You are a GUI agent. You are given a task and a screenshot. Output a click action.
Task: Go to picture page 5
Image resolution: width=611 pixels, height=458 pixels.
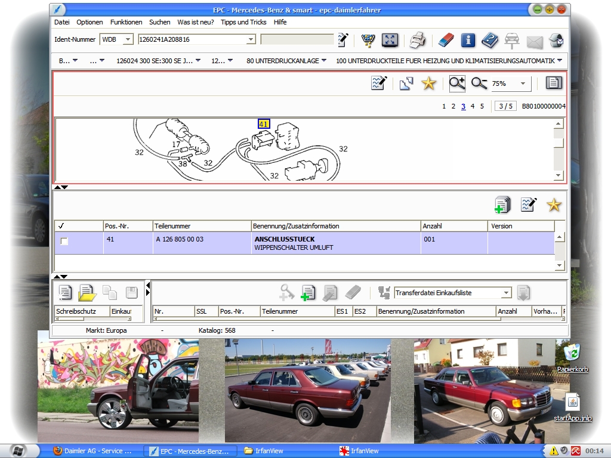pos(482,106)
